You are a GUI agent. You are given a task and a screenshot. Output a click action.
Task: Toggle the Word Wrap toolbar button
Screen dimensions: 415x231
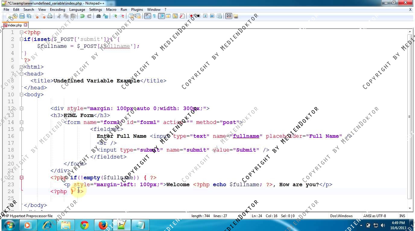click(147, 16)
